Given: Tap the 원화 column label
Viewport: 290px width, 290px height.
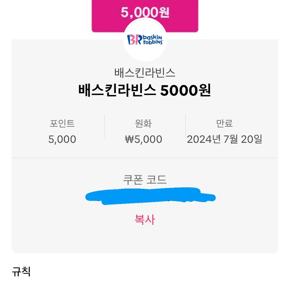Looking at the screenshot, I should tap(143, 123).
